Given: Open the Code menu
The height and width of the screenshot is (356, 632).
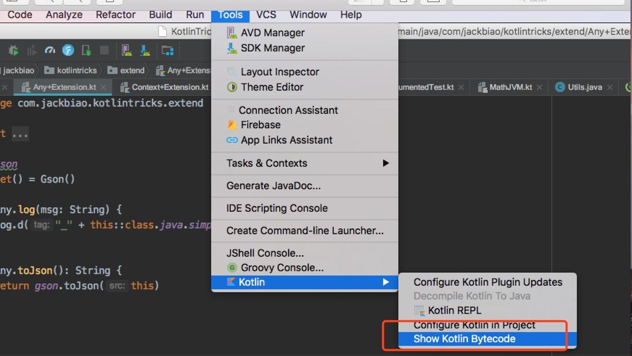Looking at the screenshot, I should point(20,15).
